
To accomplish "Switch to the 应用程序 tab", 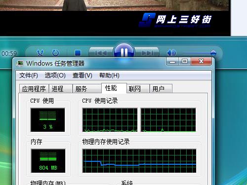I will point(34,89).
